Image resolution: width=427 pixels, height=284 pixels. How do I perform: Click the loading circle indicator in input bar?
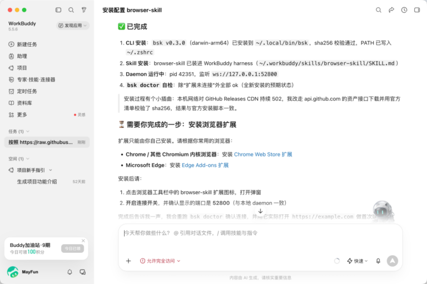pyautogui.click(x=337, y=261)
